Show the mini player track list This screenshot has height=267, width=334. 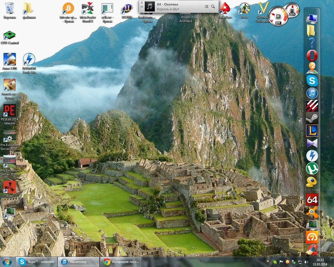pyautogui.click(x=207, y=7)
